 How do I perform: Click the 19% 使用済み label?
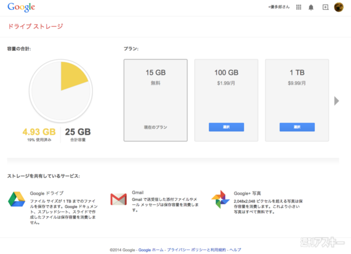(x=39, y=140)
